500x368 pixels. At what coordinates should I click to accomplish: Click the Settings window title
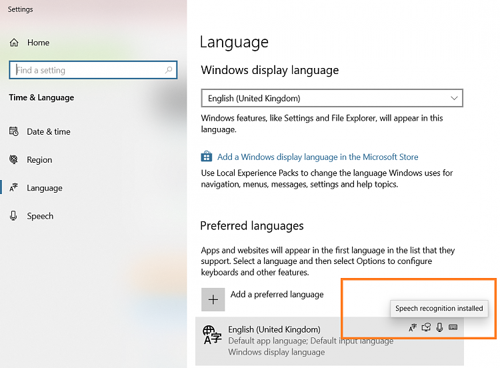21,9
